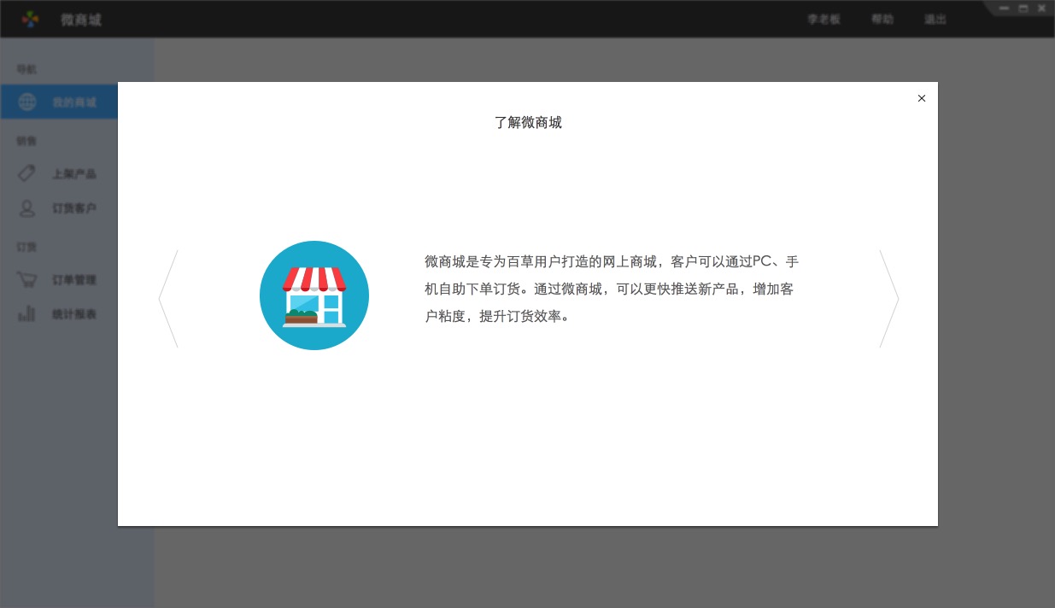Click the bar chart icon for 统计报表

(27, 313)
